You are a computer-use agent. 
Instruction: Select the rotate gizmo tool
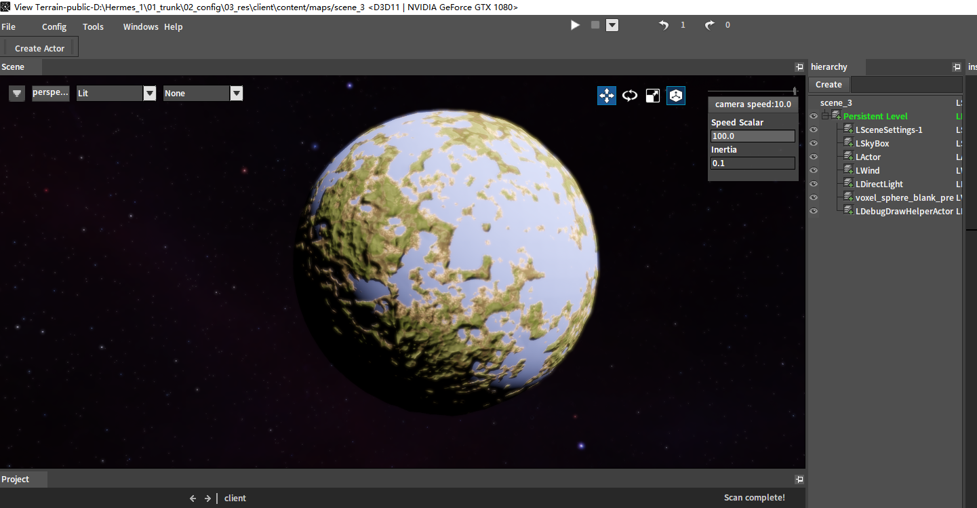pos(630,96)
